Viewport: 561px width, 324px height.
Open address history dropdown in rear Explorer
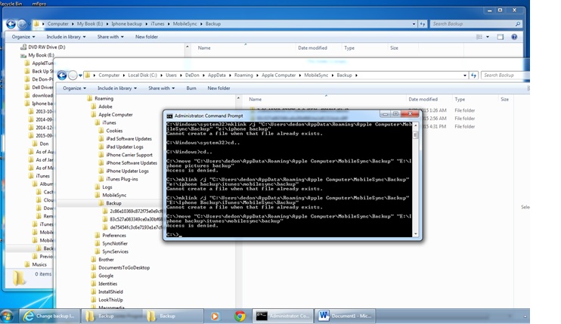(x=414, y=24)
